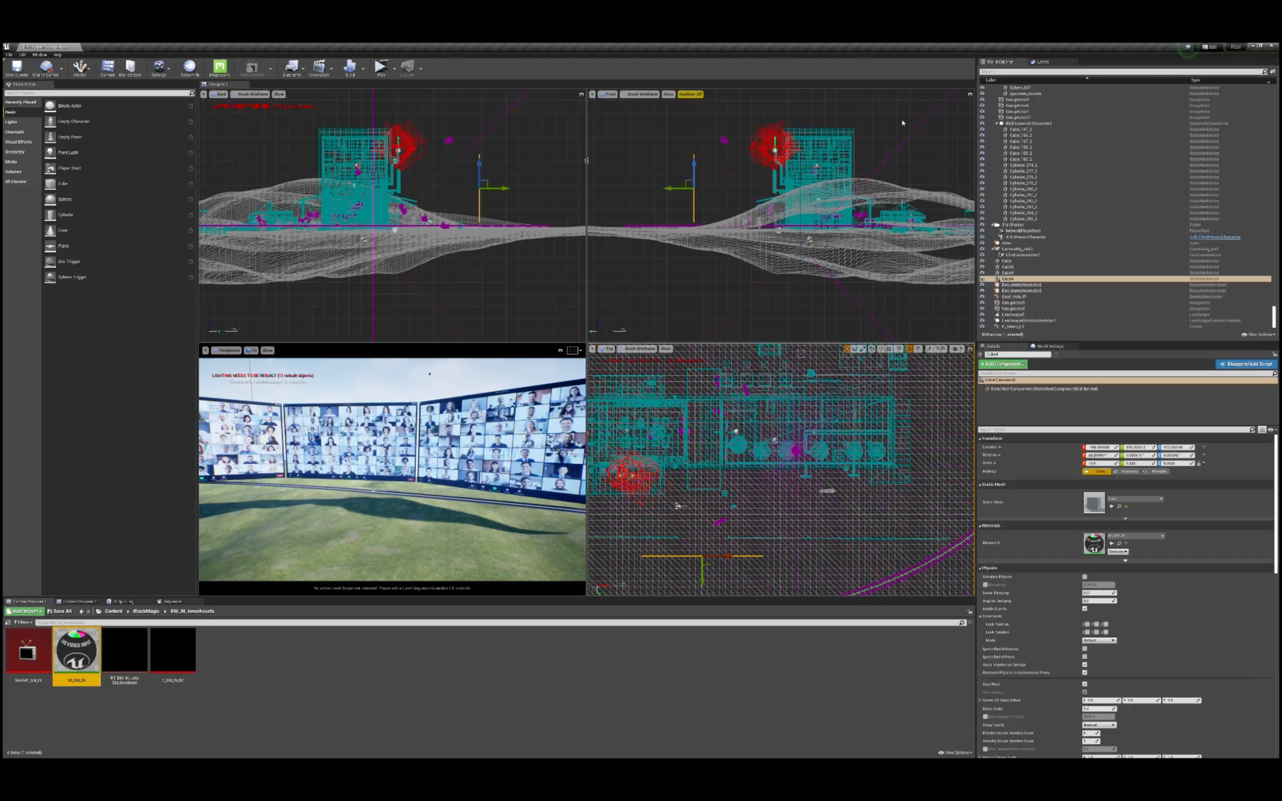Open the Datasmith toolbar icon
The height and width of the screenshot is (801, 1282).
190,67
